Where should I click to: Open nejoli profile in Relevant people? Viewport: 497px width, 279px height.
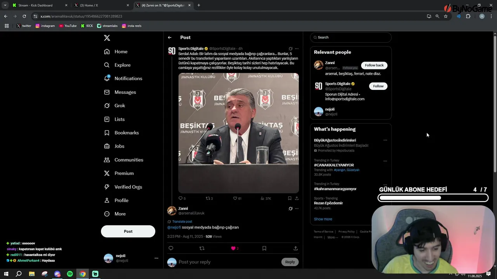(x=330, y=109)
